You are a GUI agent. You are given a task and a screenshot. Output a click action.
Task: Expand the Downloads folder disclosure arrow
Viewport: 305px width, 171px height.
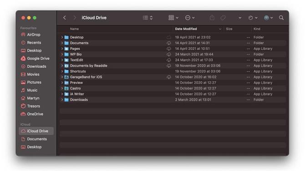click(62, 100)
